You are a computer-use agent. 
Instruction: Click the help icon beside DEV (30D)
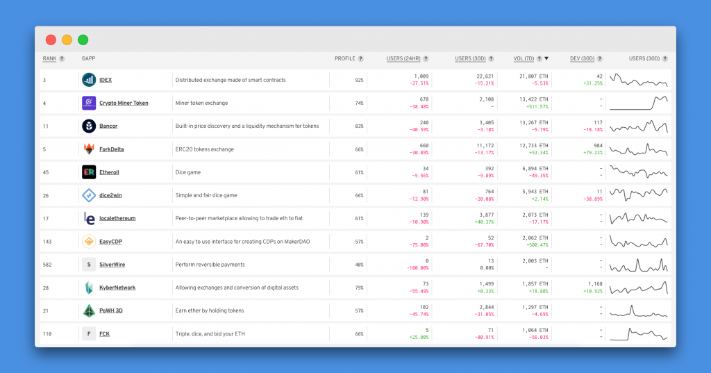click(x=600, y=58)
